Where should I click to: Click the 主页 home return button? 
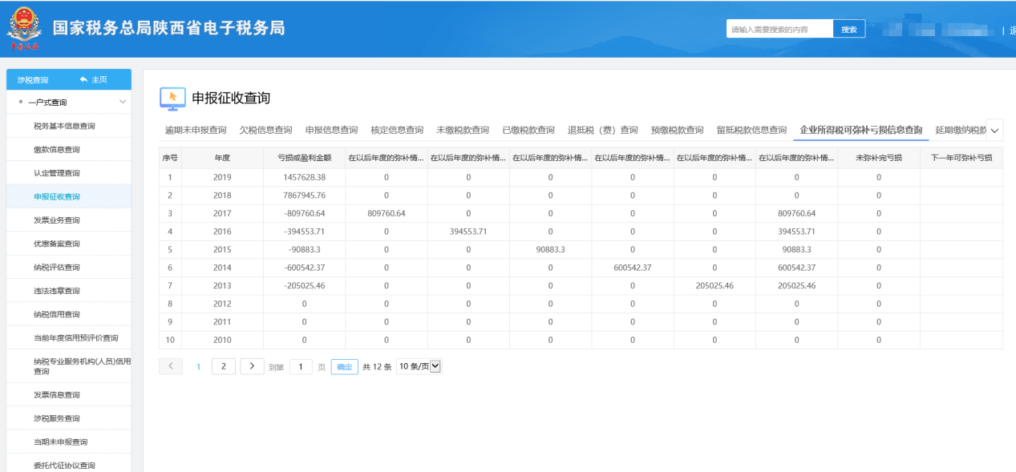tap(93, 79)
